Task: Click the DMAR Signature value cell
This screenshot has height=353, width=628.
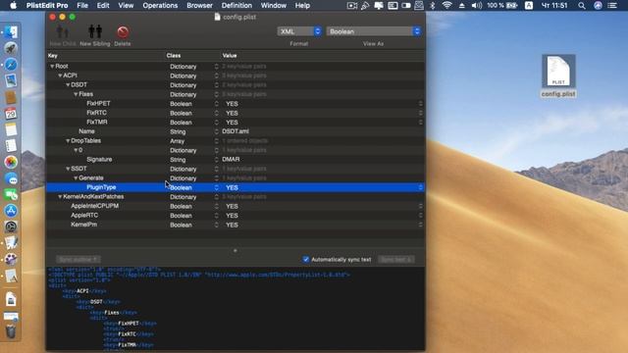Action: click(231, 159)
